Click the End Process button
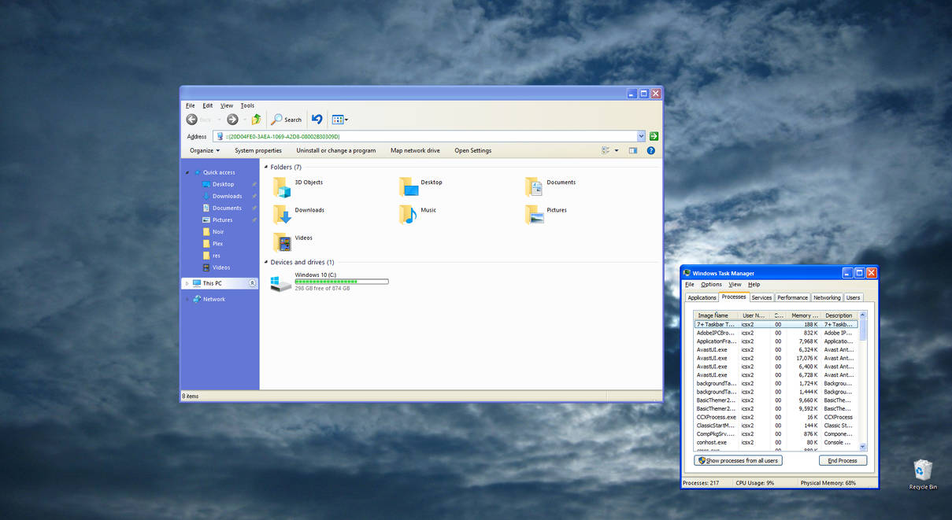Image resolution: width=952 pixels, height=520 pixels. point(843,460)
